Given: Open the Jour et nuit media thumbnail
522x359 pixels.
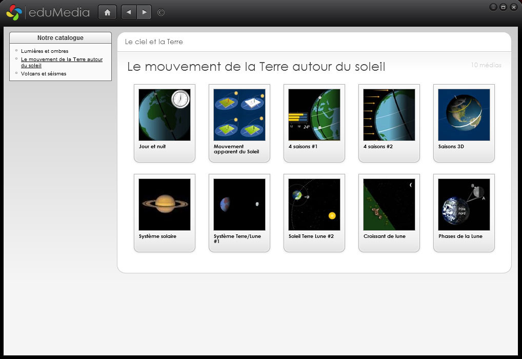Looking at the screenshot, I should (x=165, y=115).
